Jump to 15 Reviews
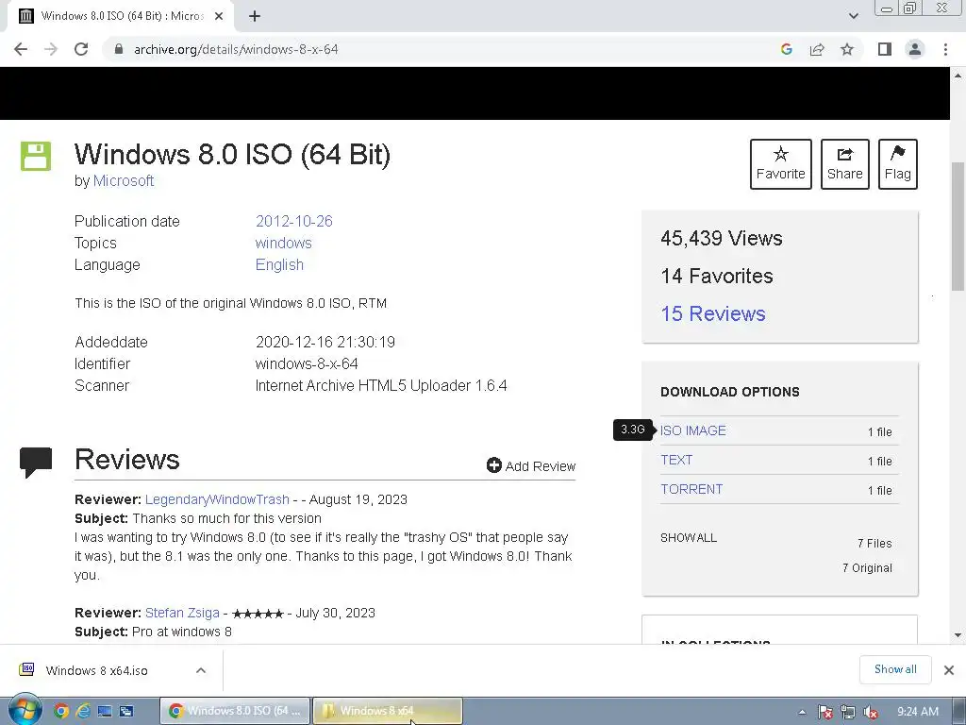 click(713, 313)
